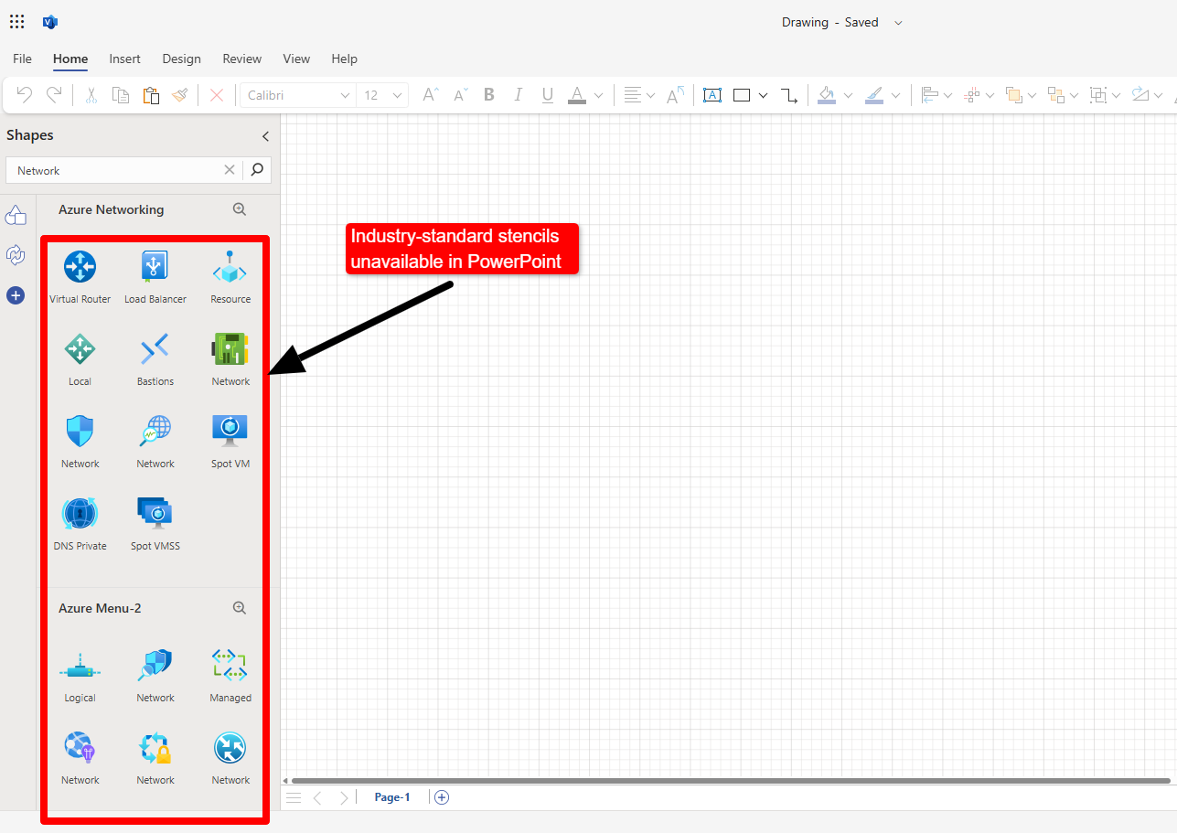Viewport: 1177px width, 833px height.
Task: Select the Rectangle shape tool
Action: point(742,95)
